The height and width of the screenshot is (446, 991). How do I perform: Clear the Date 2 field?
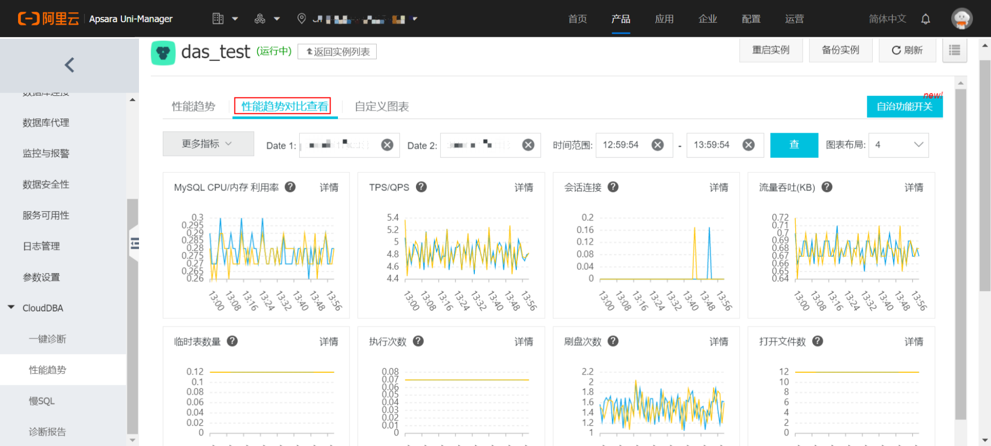528,145
